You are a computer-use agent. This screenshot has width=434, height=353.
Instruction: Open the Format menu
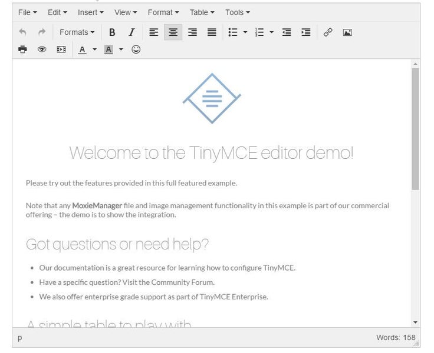[x=163, y=12]
